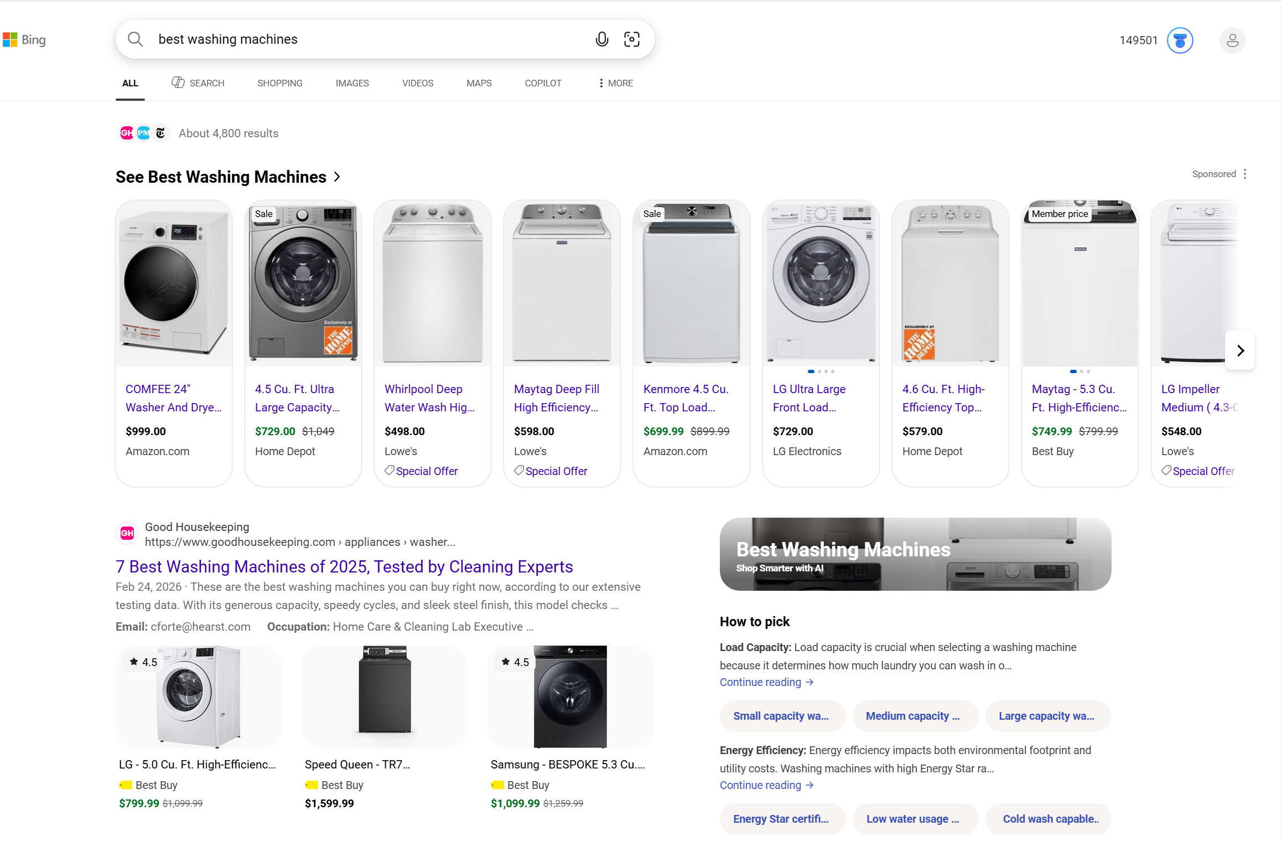Switch to the IMAGES tab
Screen dimensions: 1282x841
[352, 83]
